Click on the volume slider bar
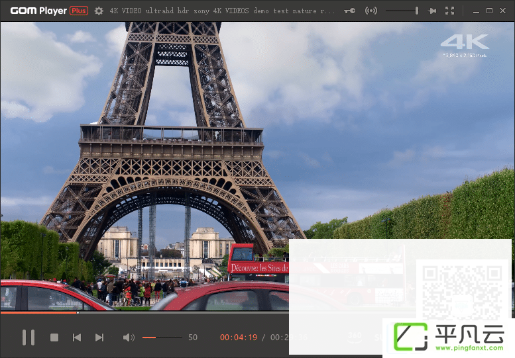 click(162, 337)
